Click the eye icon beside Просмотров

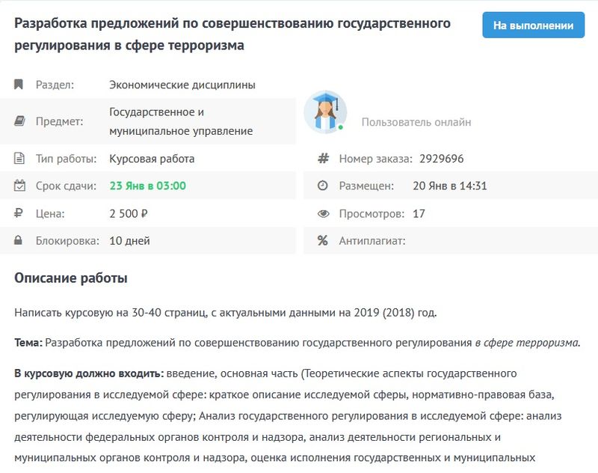323,213
